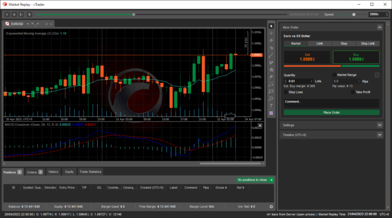Open the EURUSD symbol dropdown arrow

27,24
